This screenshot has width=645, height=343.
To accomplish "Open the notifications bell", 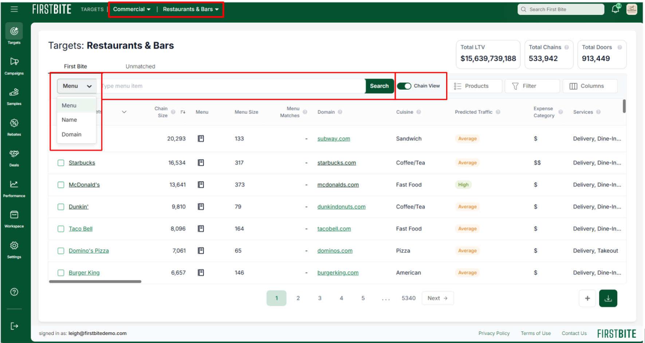I will pos(615,9).
